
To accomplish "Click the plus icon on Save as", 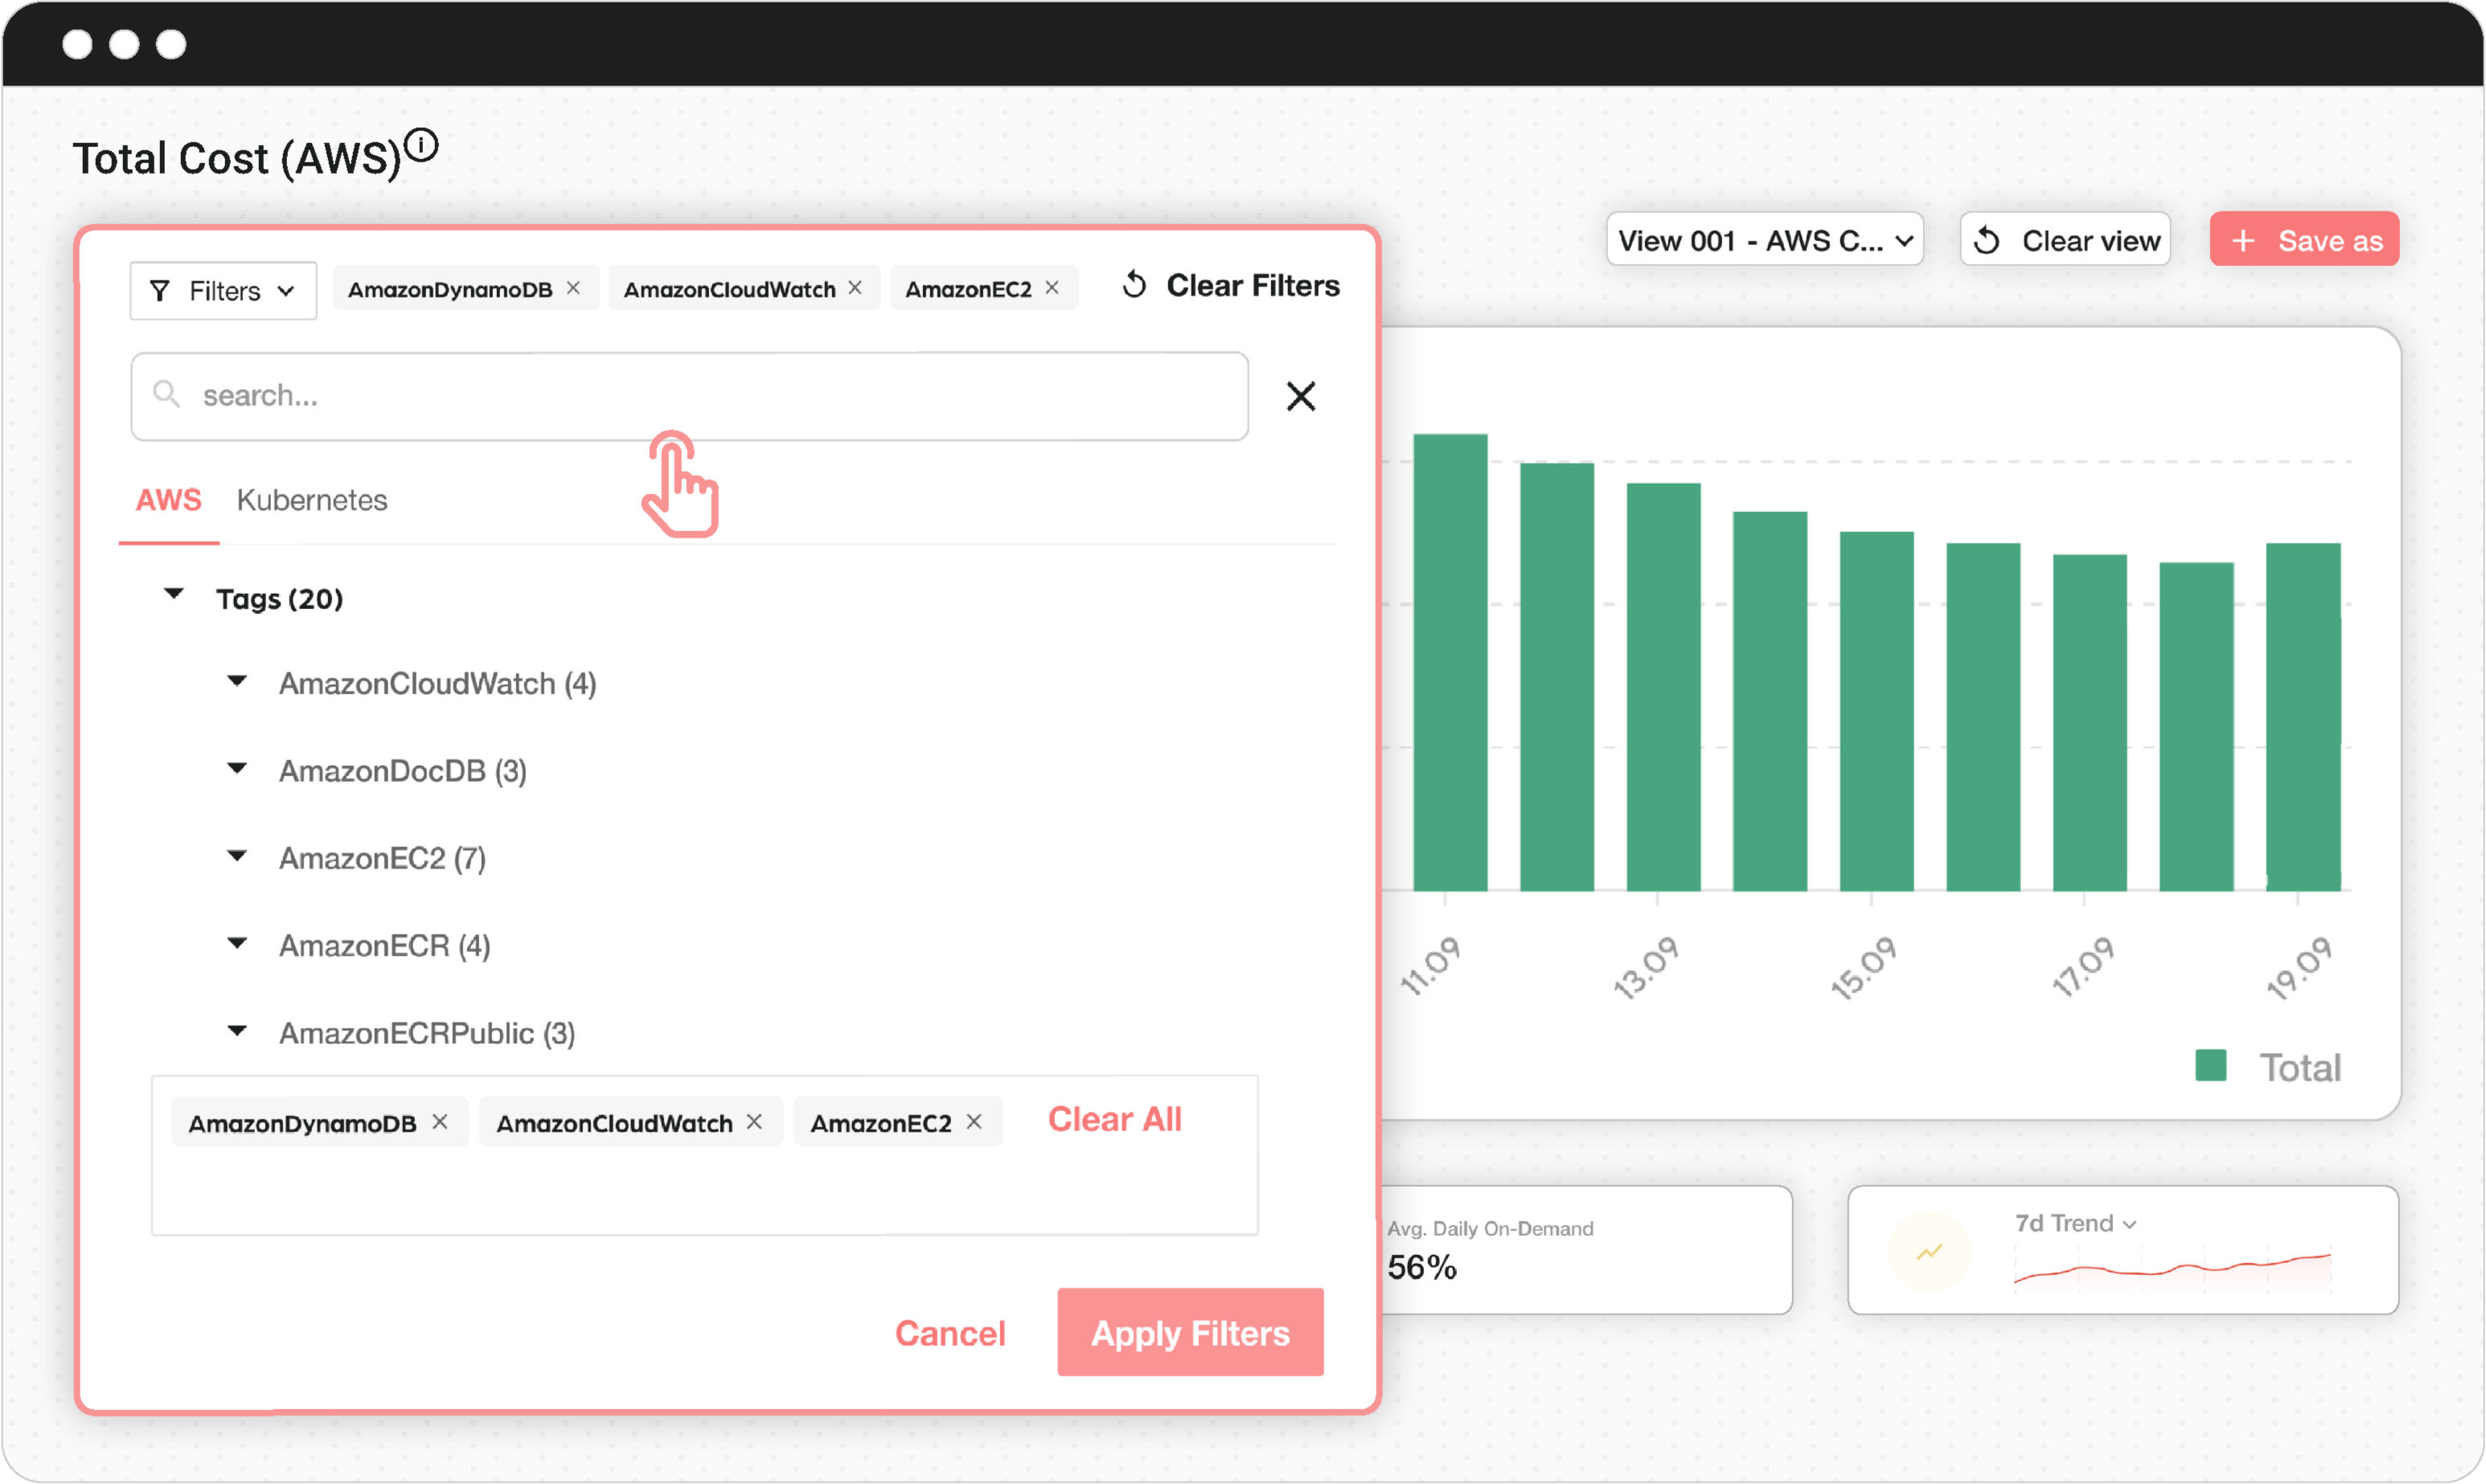I will pyautogui.click(x=2243, y=240).
